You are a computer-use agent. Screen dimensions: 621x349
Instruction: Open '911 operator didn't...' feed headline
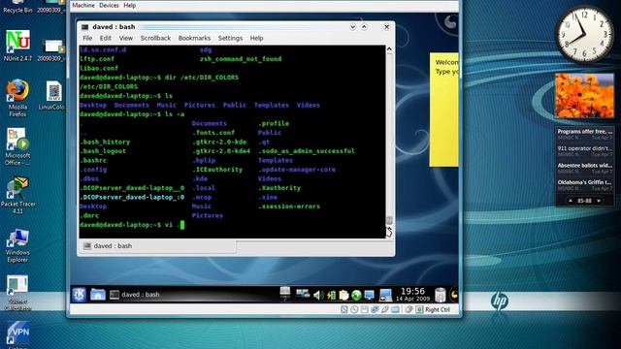click(x=584, y=151)
